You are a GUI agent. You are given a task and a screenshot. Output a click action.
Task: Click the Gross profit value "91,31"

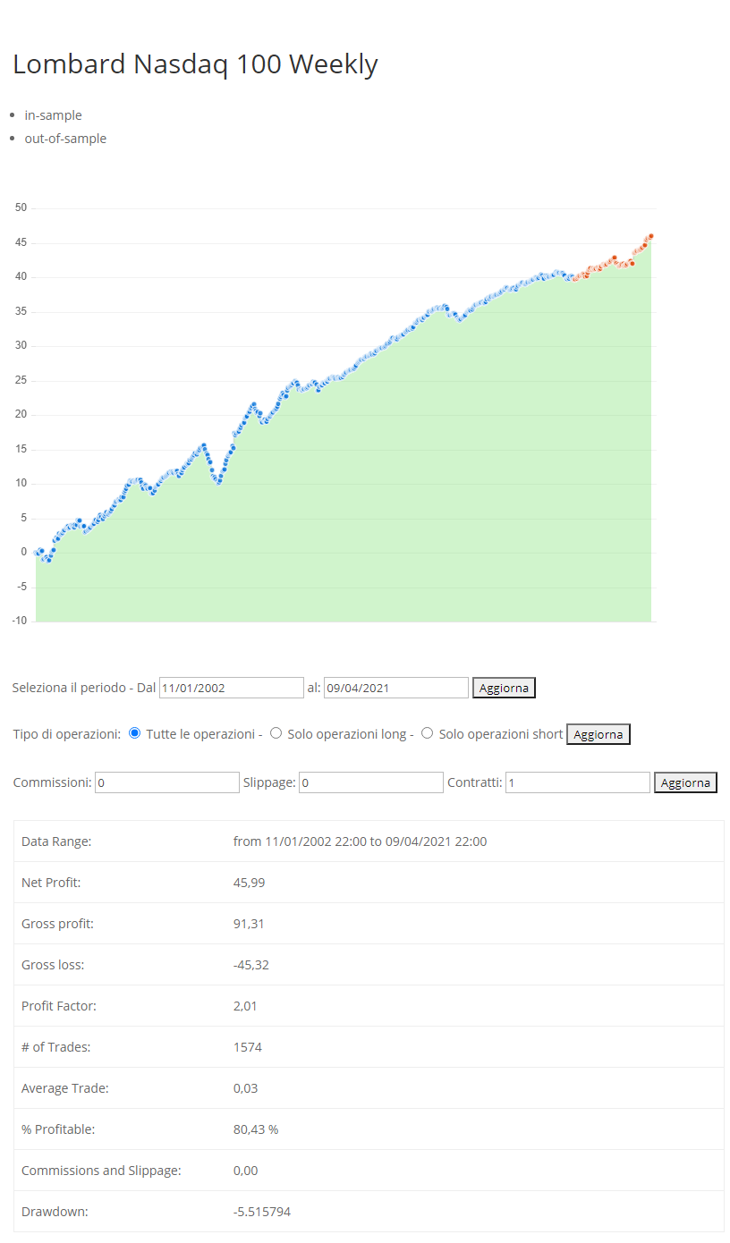[249, 924]
